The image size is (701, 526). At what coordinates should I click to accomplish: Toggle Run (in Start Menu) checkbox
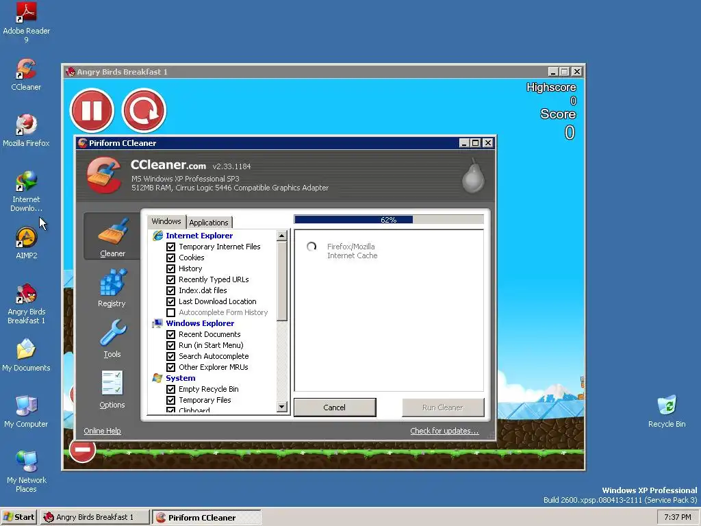point(170,345)
